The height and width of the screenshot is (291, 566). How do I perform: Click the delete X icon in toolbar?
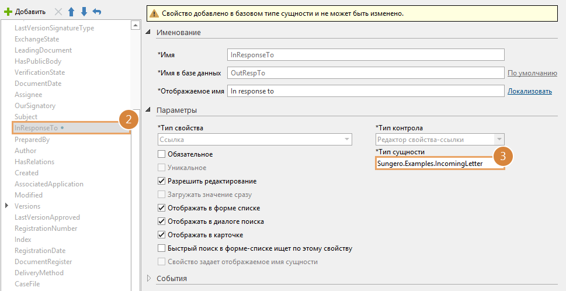coord(58,12)
